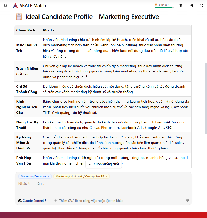
Task: Click the 350/380 credits progress bar
Action: point(164,7)
